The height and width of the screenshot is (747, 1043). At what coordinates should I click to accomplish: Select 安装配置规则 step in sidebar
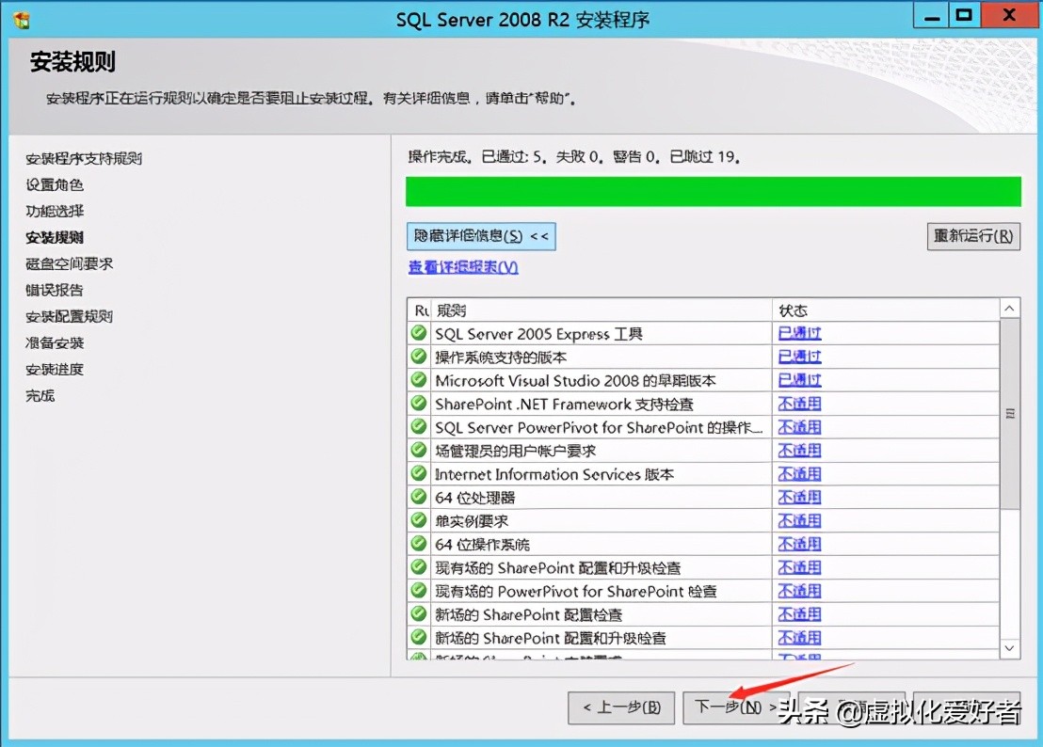[69, 316]
